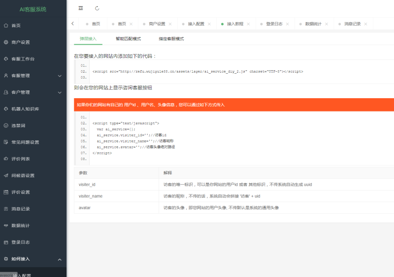The width and height of the screenshot is (394, 277).
Task: Select the 弹层接入 sub-tab
Action: [x=88, y=39]
